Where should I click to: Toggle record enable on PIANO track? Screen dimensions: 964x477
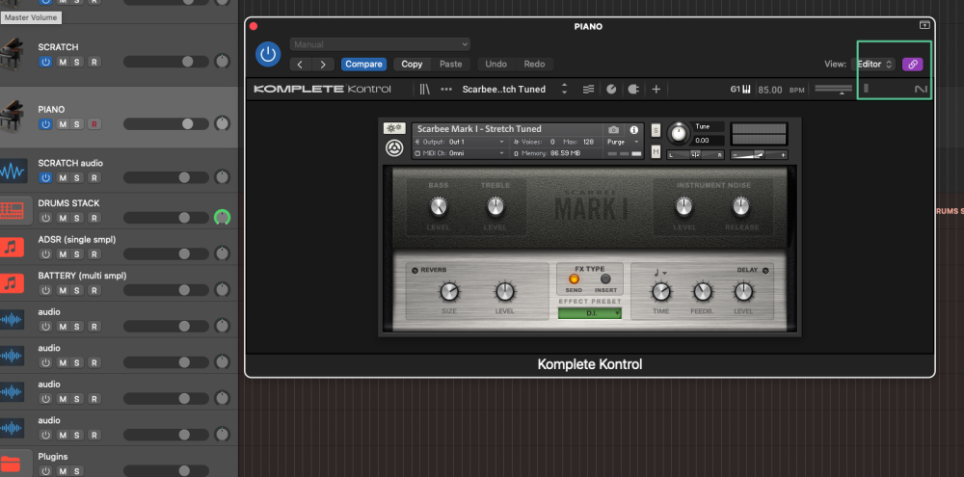94,124
